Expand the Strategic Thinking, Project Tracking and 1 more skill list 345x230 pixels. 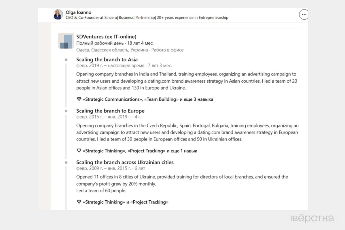(x=140, y=151)
